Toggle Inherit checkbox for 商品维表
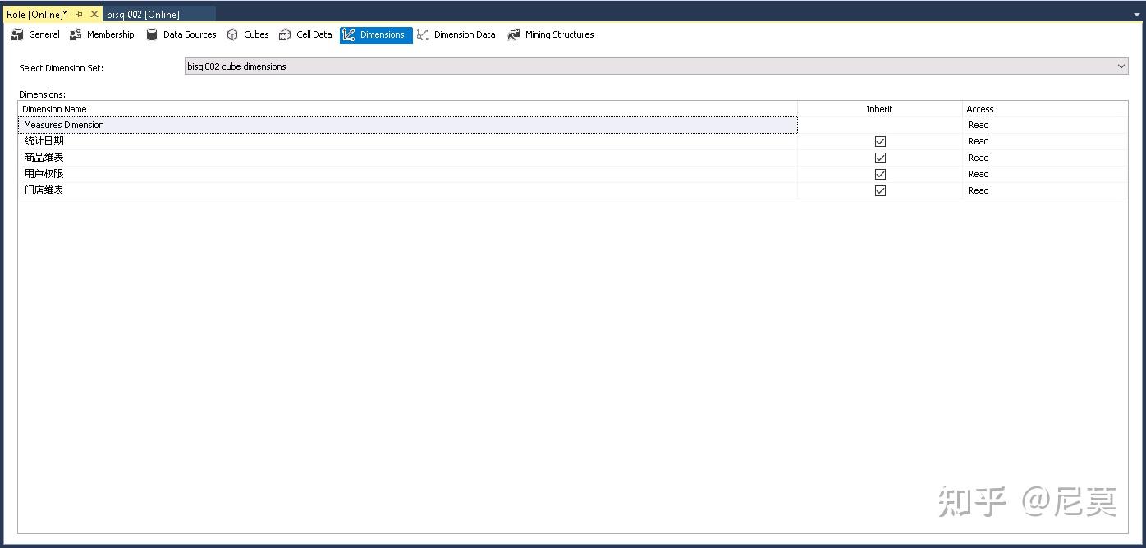The width and height of the screenshot is (1146, 548). (x=880, y=158)
